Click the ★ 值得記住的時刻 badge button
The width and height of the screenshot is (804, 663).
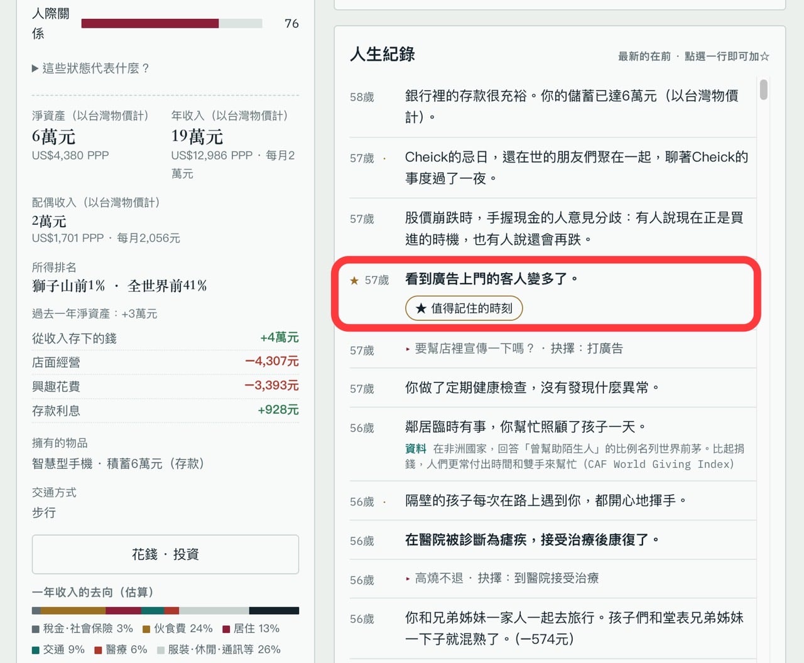tap(464, 308)
